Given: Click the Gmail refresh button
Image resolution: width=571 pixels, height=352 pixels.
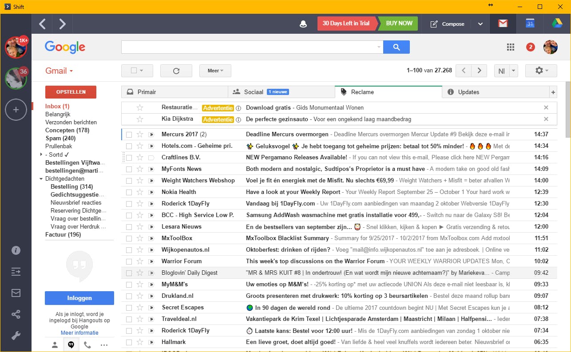Looking at the screenshot, I should [x=176, y=71].
